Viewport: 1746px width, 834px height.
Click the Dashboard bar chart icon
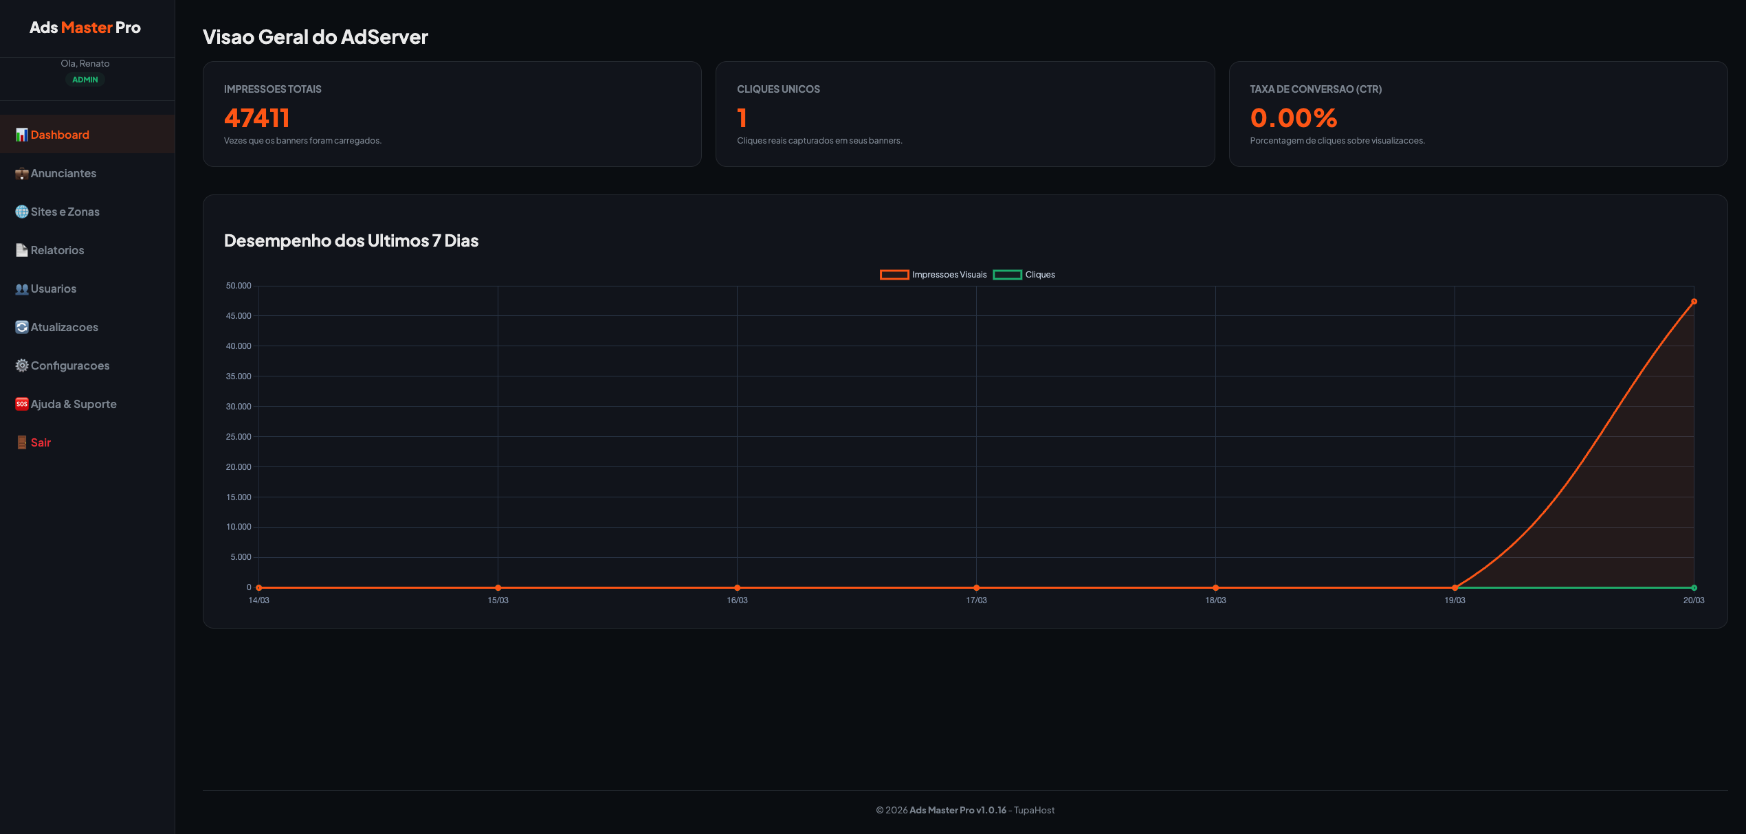coord(22,135)
